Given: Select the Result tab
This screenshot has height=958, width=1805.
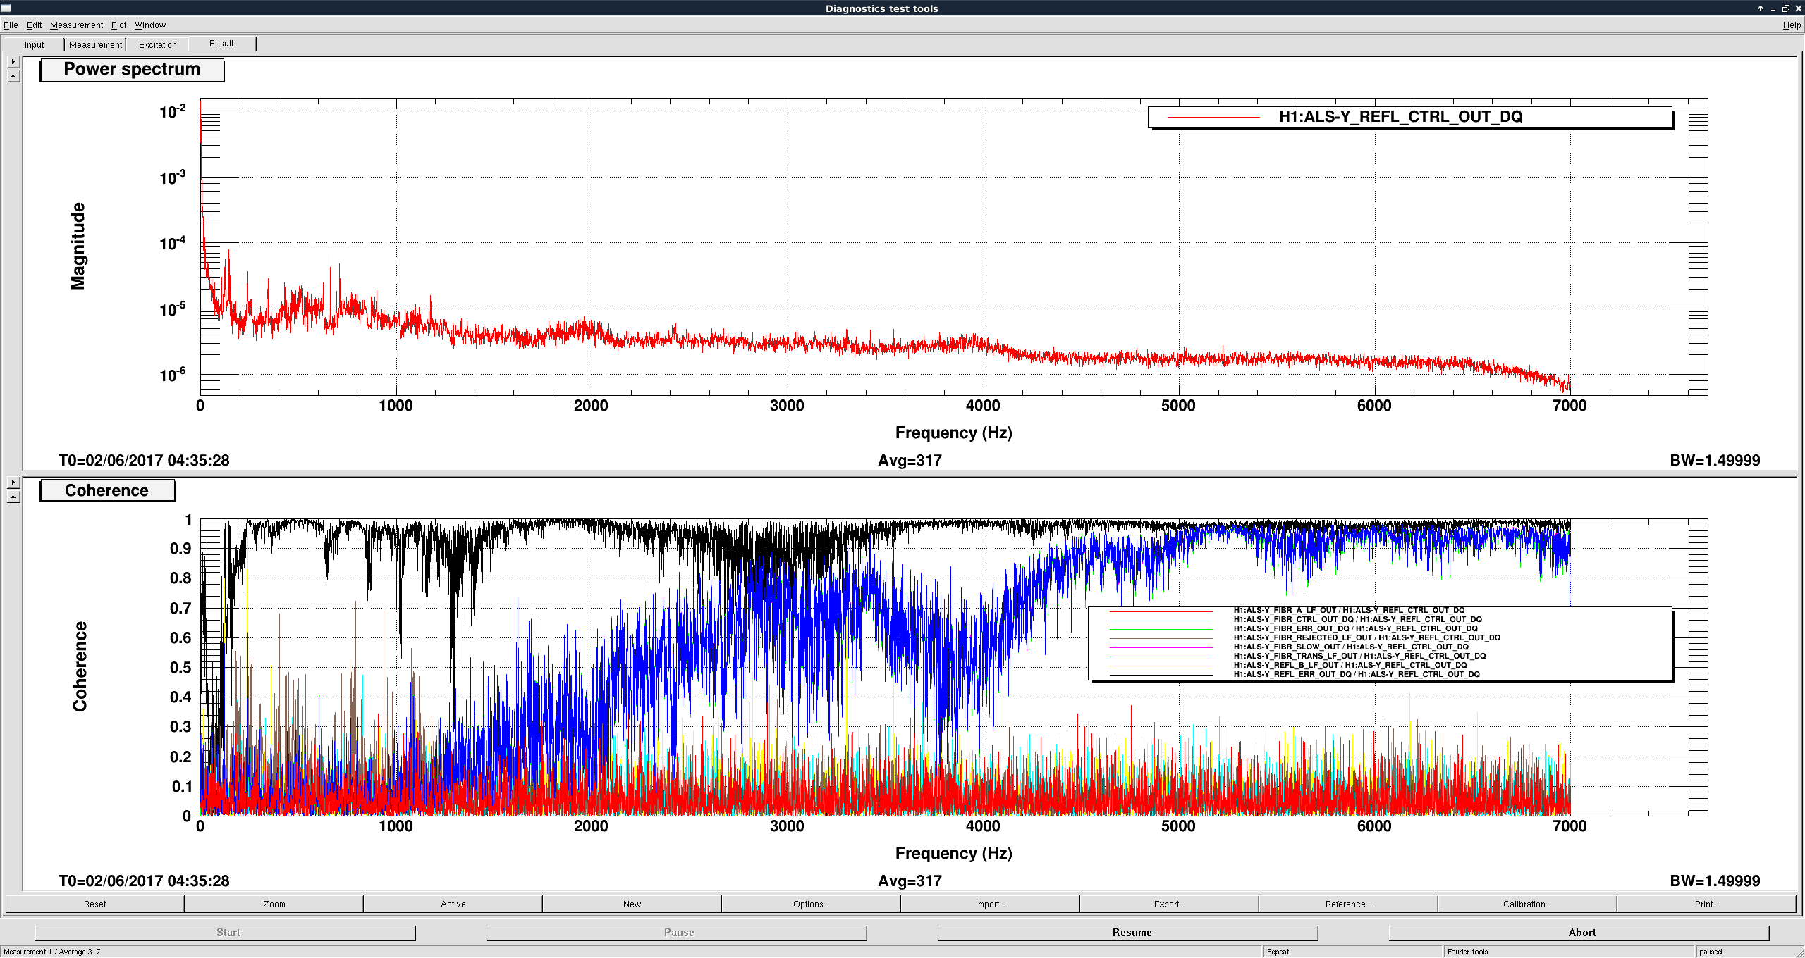Looking at the screenshot, I should (221, 44).
